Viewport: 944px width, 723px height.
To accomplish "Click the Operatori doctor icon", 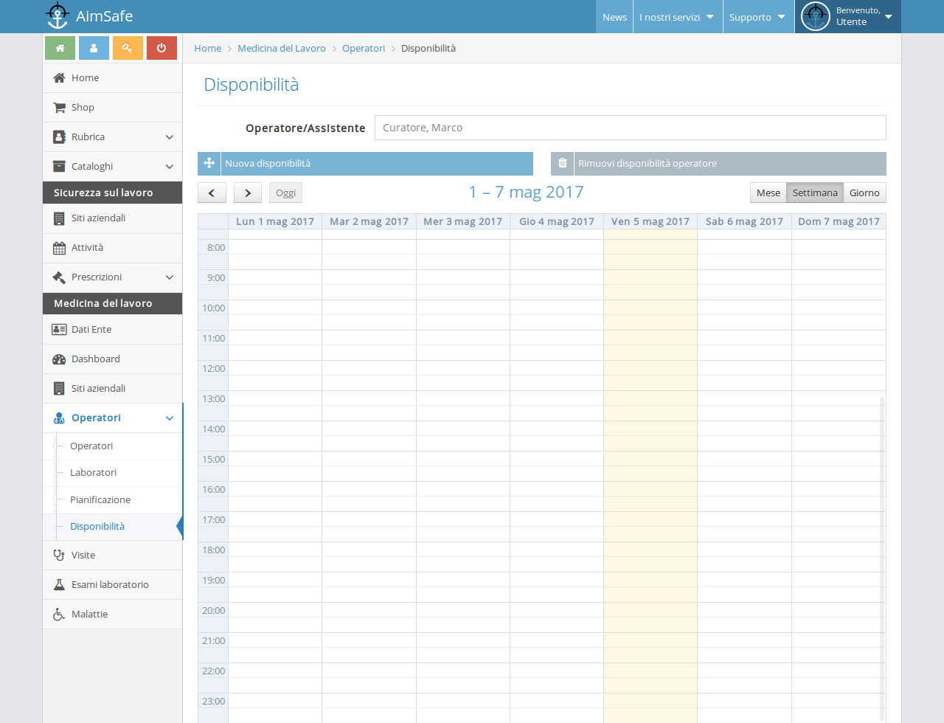I will [x=59, y=418].
